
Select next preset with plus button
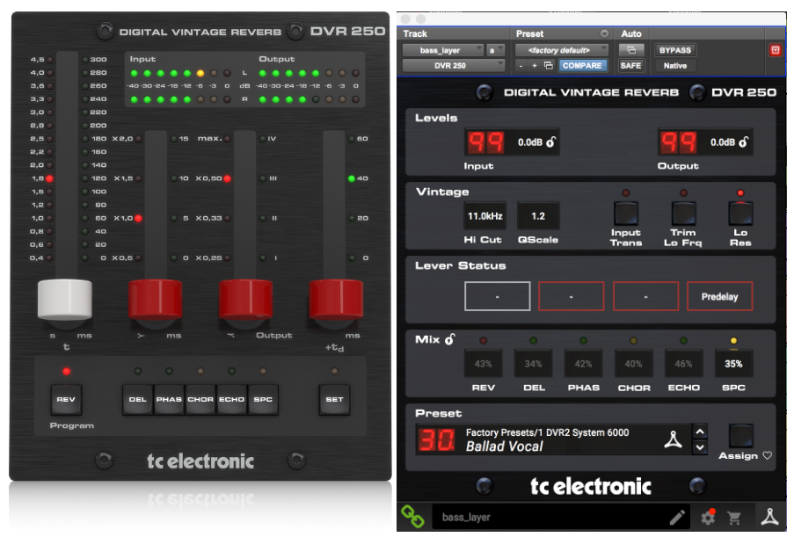(x=535, y=66)
